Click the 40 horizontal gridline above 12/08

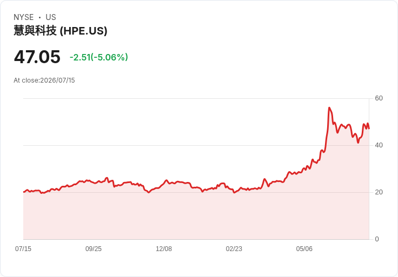[x=164, y=145]
